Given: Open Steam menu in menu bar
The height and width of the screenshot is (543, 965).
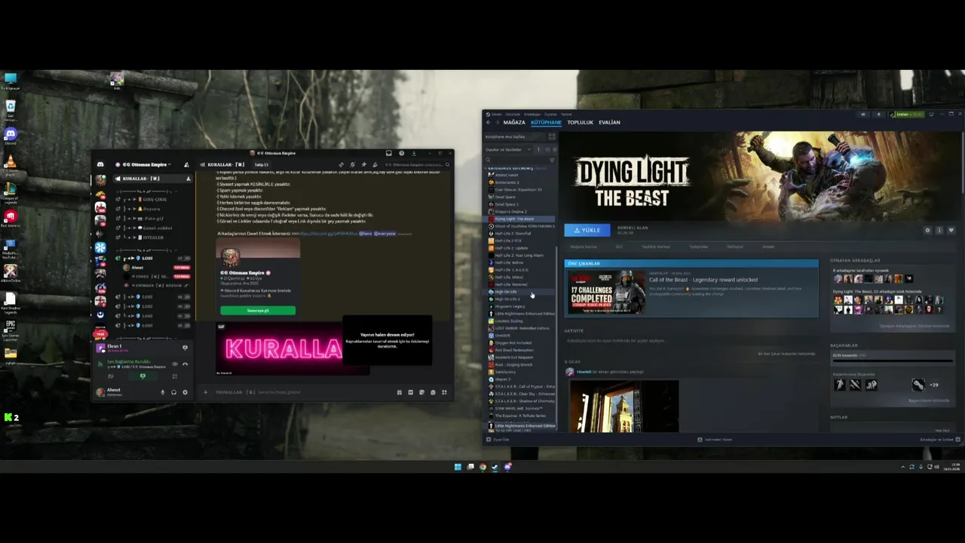Looking at the screenshot, I should pos(497,114).
